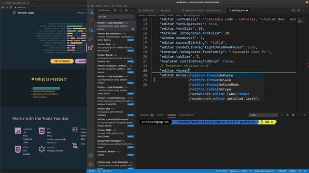Open errors and warnings count in status bar
309x173 pixels.
coord(108,171)
